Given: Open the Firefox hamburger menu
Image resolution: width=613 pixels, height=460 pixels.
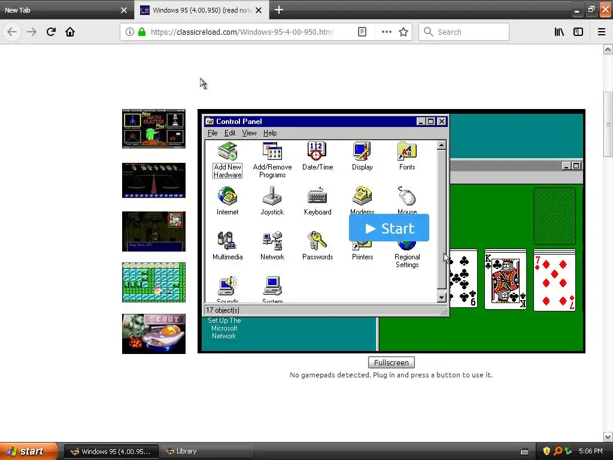Looking at the screenshot, I should [x=602, y=32].
